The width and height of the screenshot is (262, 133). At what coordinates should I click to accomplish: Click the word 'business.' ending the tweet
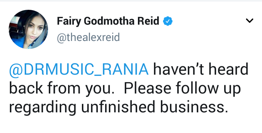194,107
